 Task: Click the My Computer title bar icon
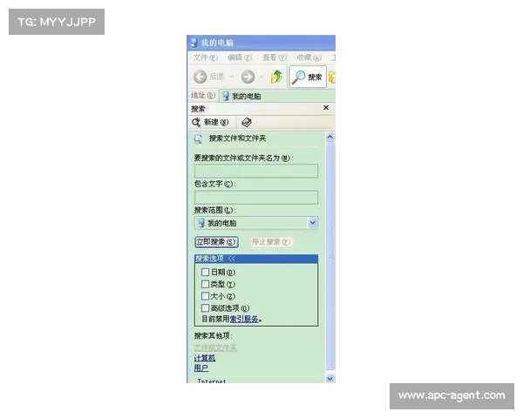pos(194,43)
